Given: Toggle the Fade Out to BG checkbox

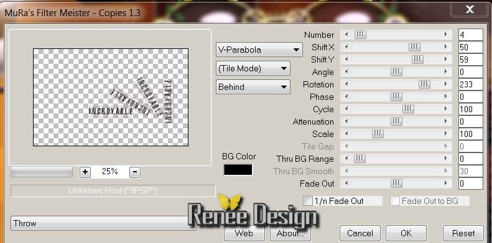Looking at the screenshot, I should (395, 201).
